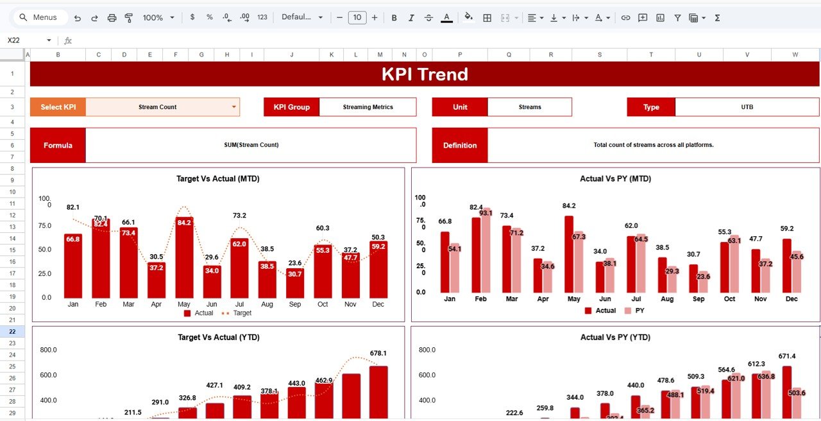Format selected cell as currency
This screenshot has width=821, height=421.
192,17
